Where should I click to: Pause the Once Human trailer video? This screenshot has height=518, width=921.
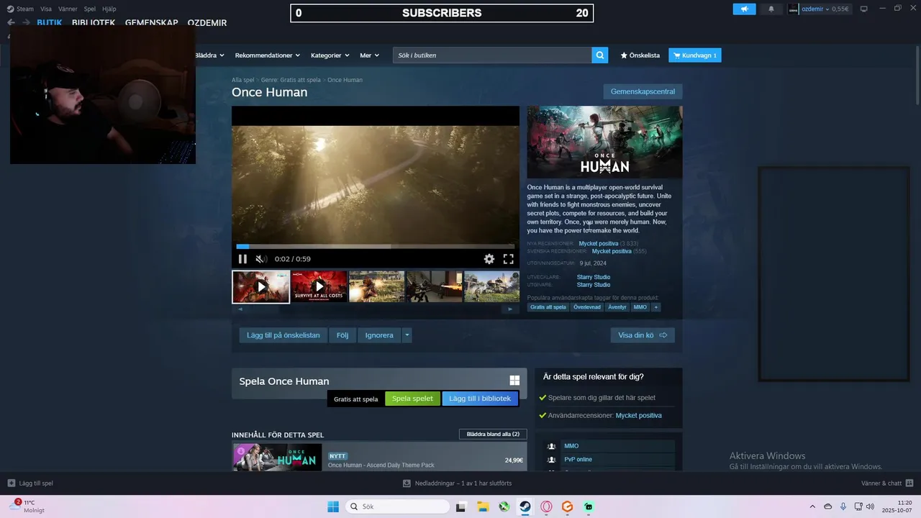click(x=242, y=259)
